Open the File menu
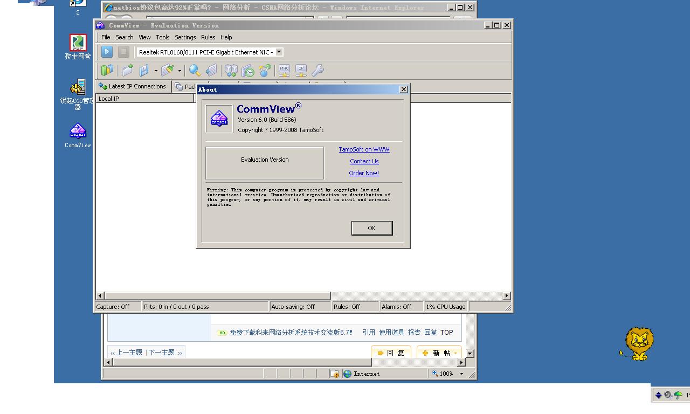Viewport: 690px width, 414px height. click(x=106, y=37)
